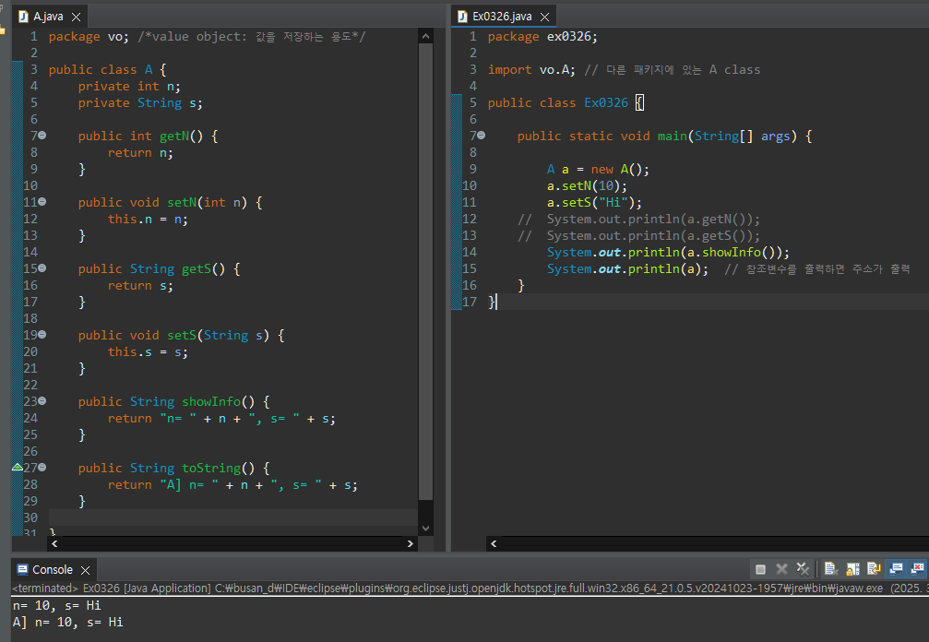929x642 pixels.
Task: Click line number 17 in Ex0326.java
Action: pos(470,302)
